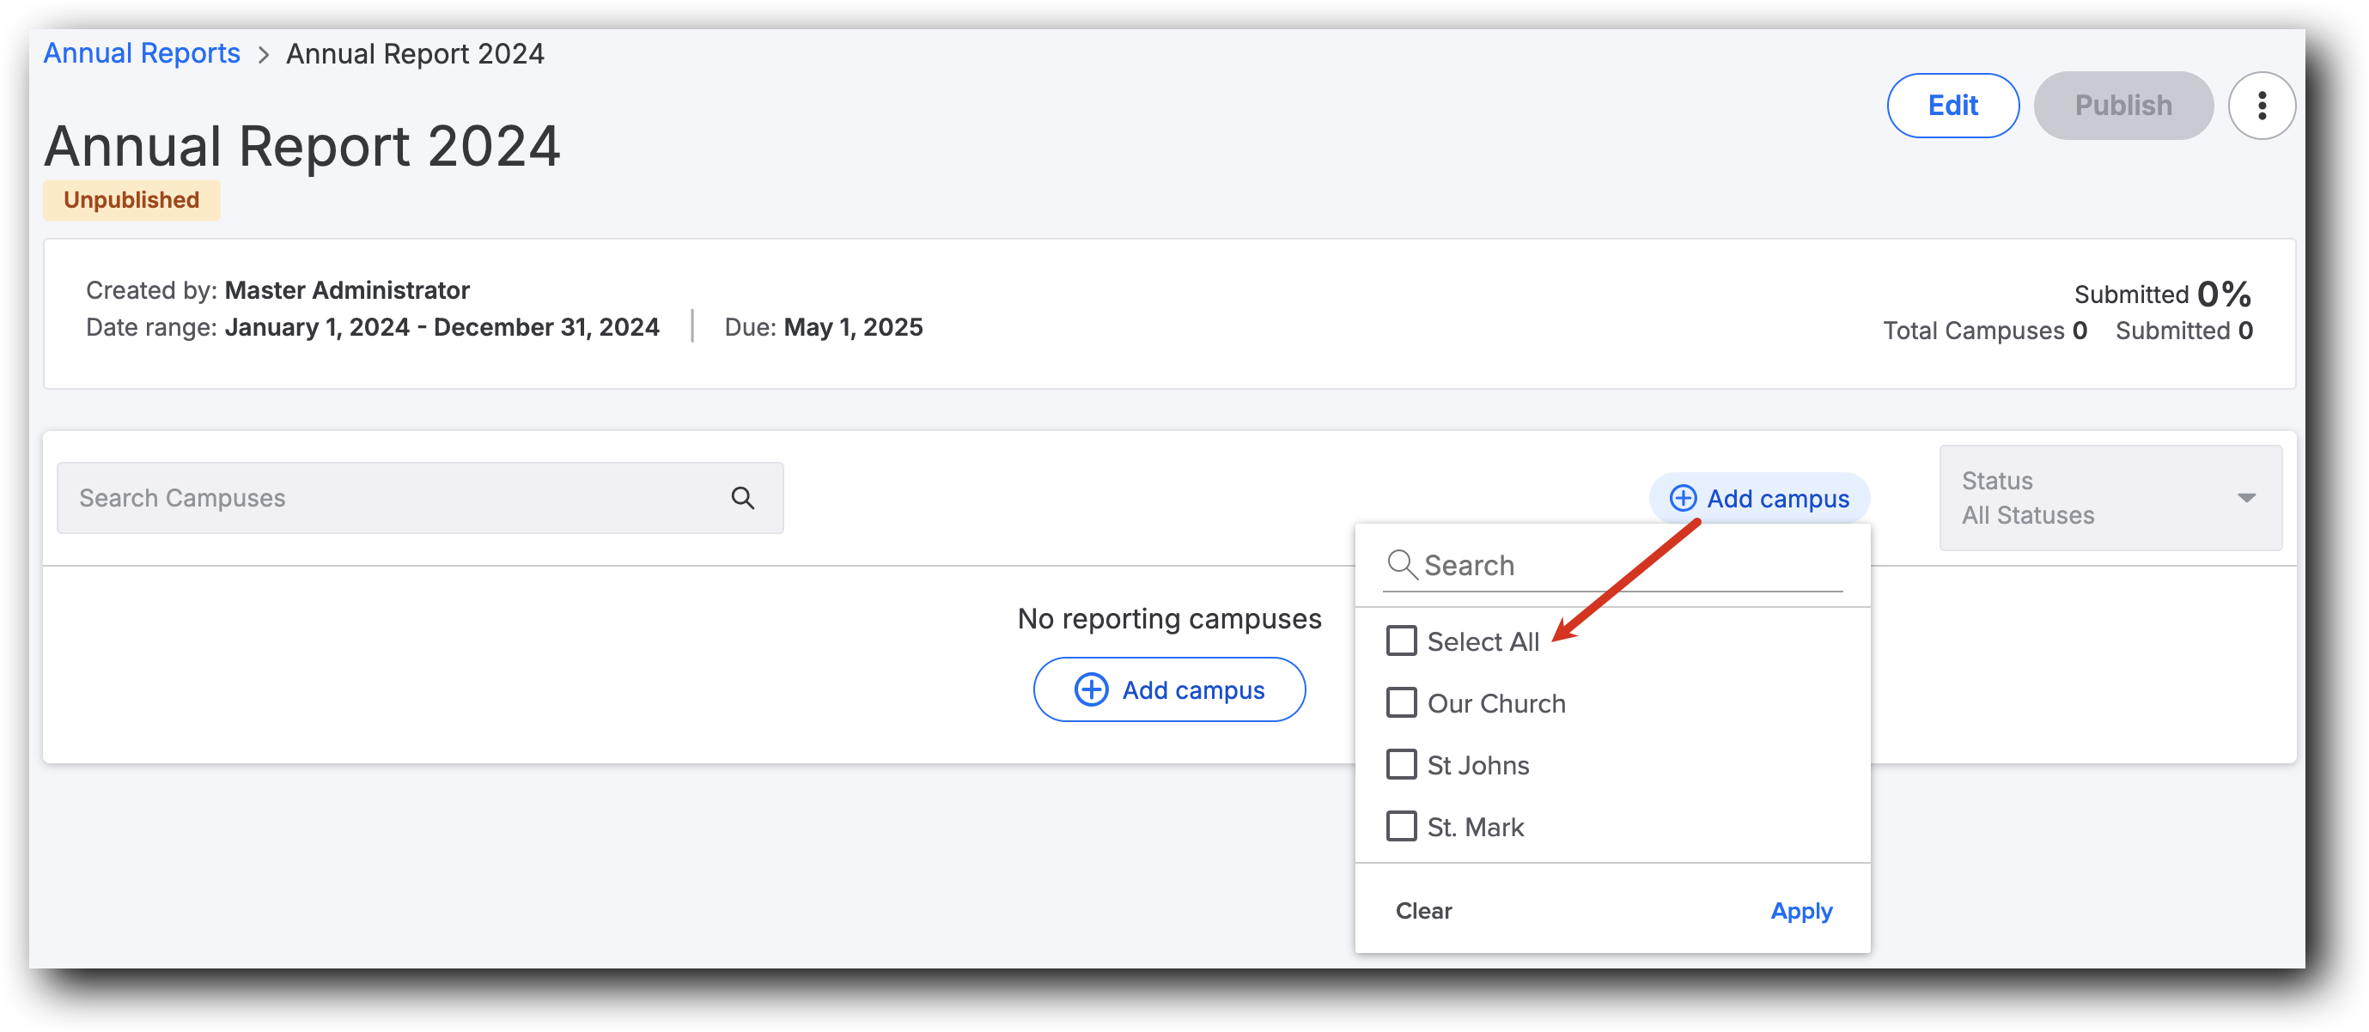This screenshot has width=2369, height=1032.
Task: Expand the Add campus selection panel
Action: click(1758, 498)
